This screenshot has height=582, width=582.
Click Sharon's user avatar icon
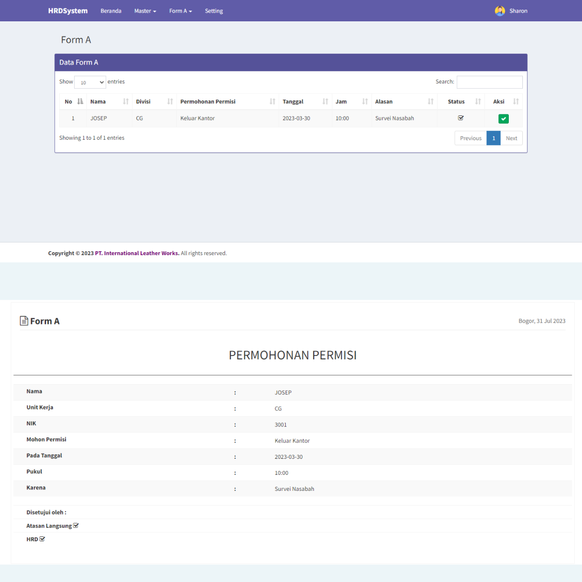click(x=500, y=11)
